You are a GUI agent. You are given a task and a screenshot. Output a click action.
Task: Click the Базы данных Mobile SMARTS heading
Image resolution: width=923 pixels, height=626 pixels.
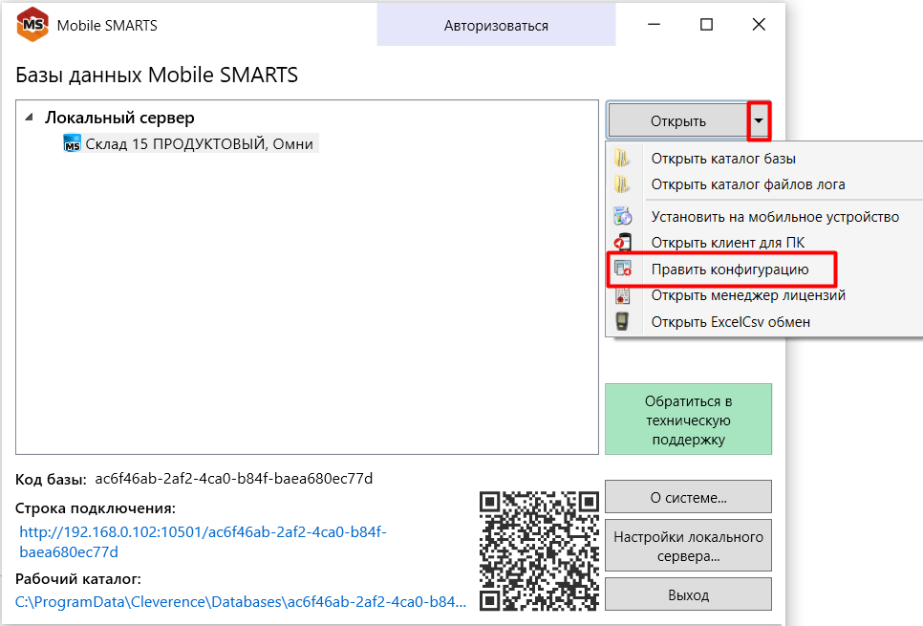[157, 75]
